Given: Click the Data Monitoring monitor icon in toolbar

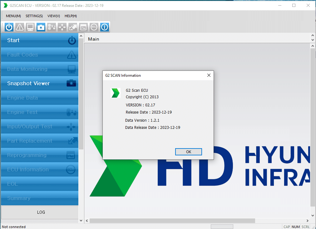Looking at the screenshot, I should (x=30, y=27).
